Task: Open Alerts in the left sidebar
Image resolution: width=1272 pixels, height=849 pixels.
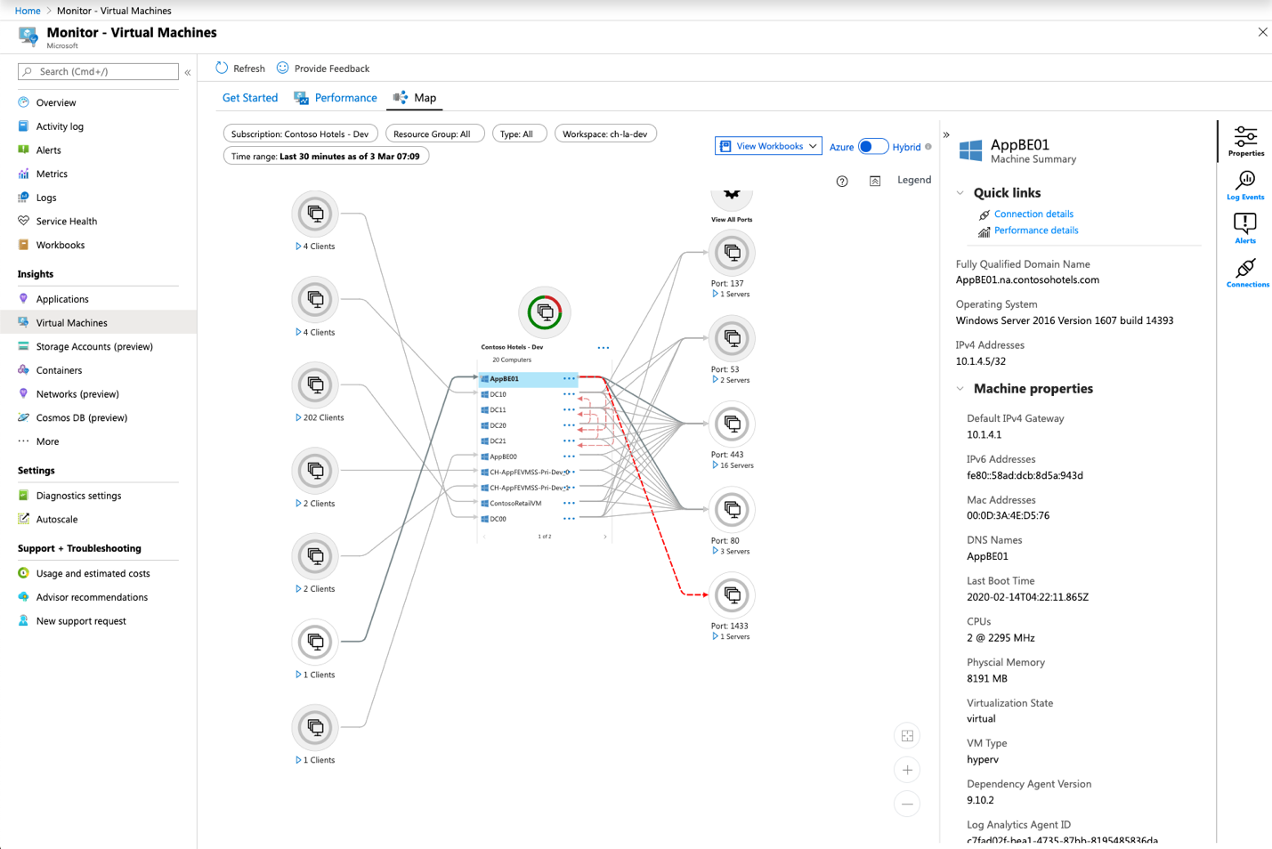Action: coord(48,150)
